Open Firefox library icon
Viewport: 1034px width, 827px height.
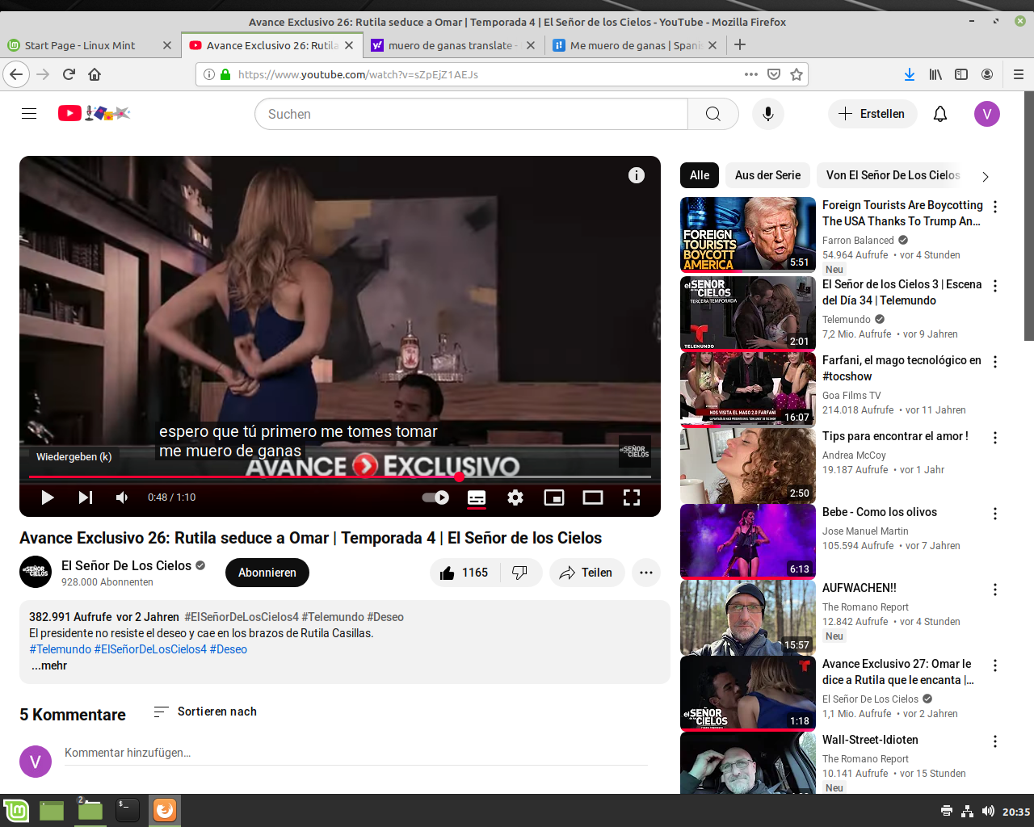935,74
